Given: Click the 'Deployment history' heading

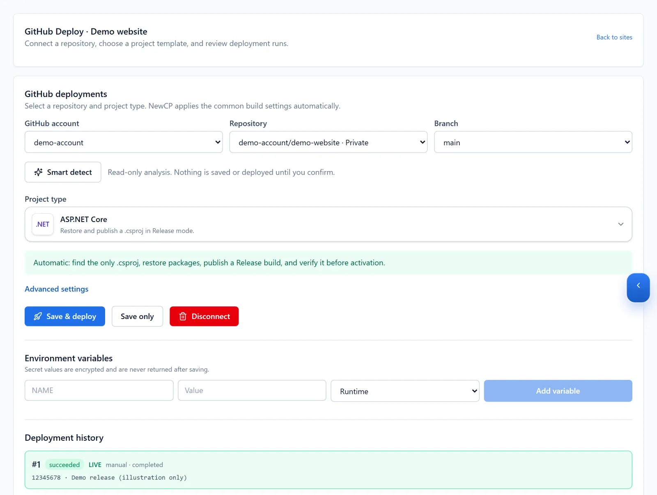Looking at the screenshot, I should 64,438.
